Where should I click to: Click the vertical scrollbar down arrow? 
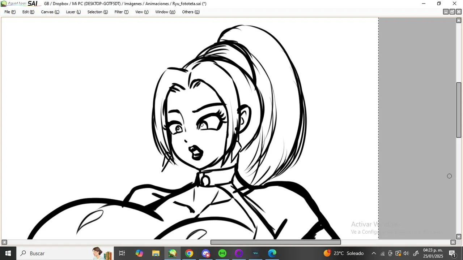459,237
